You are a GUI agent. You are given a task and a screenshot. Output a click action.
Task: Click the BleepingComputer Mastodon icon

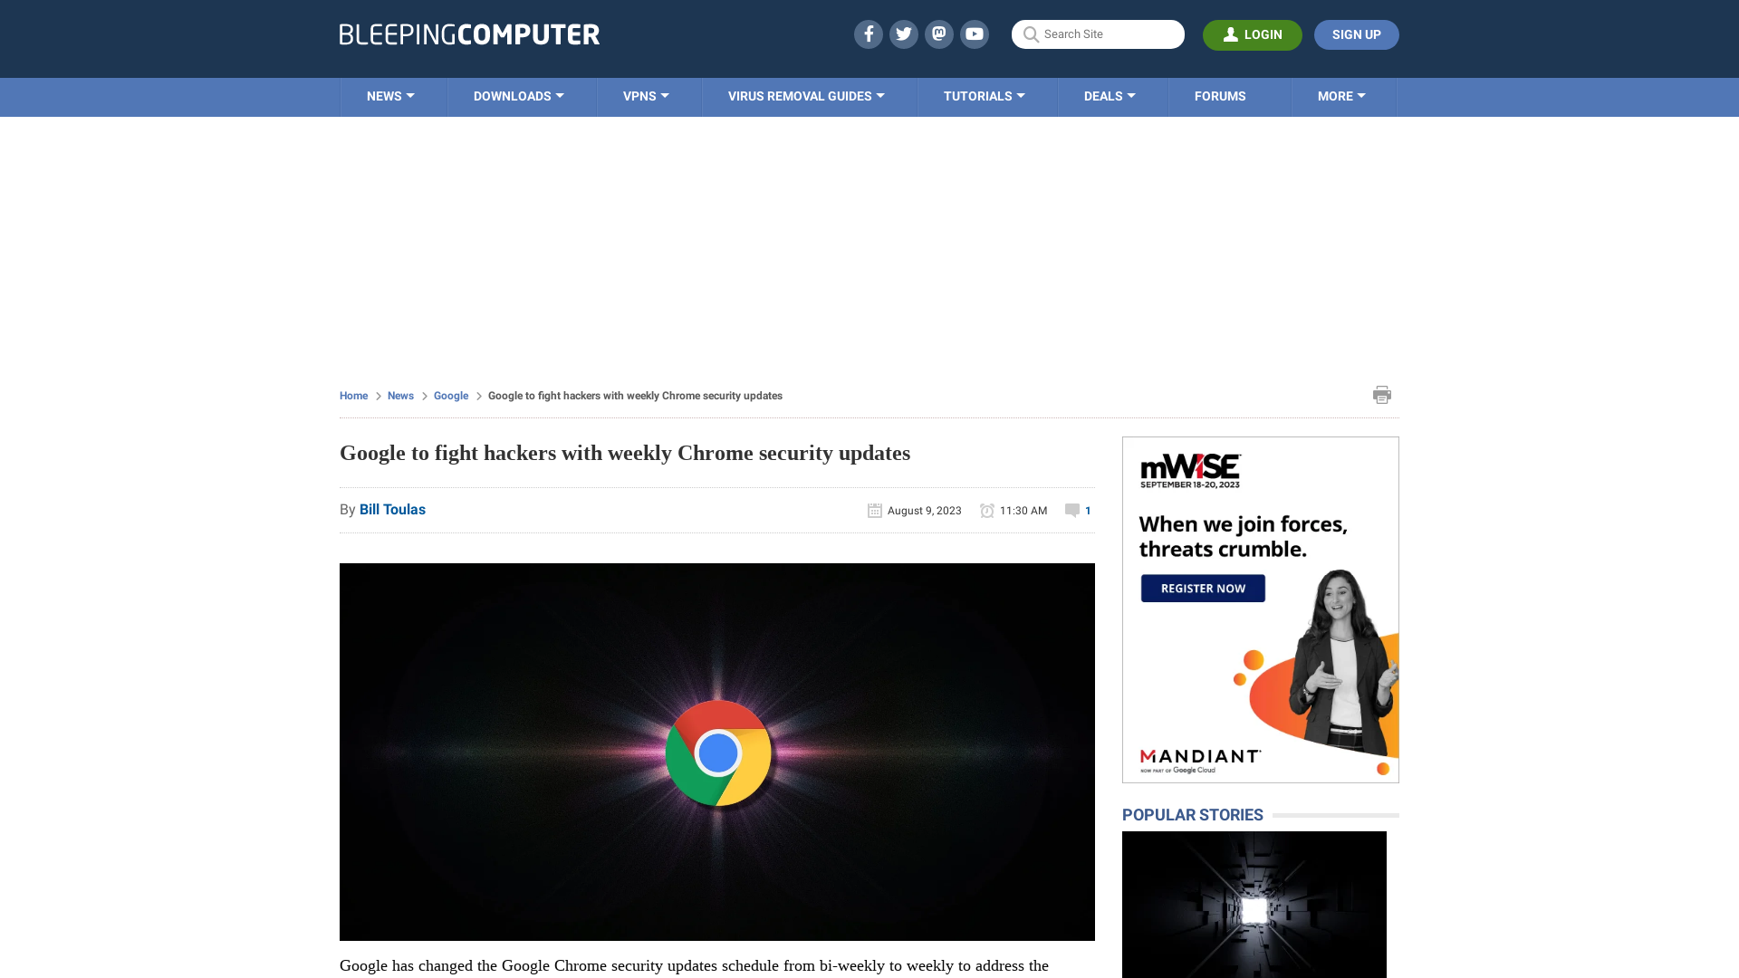[938, 34]
